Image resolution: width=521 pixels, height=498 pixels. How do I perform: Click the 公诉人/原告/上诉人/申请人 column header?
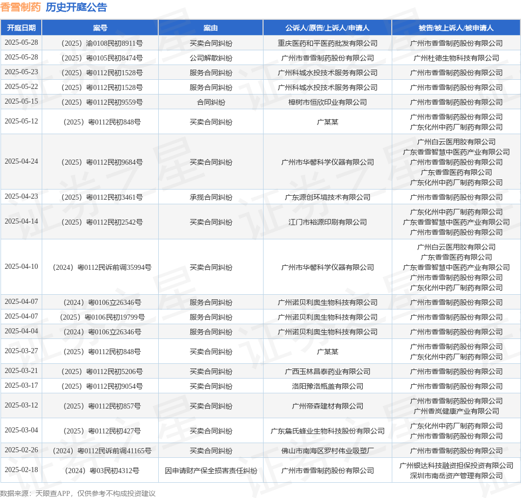(x=327, y=28)
